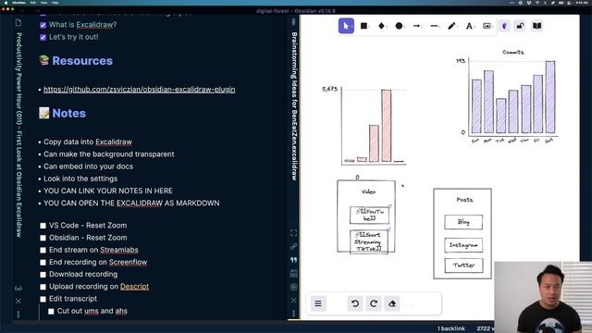Screen dimensions: 592x333
Task: Select the Arrow tool
Action: click(416, 26)
